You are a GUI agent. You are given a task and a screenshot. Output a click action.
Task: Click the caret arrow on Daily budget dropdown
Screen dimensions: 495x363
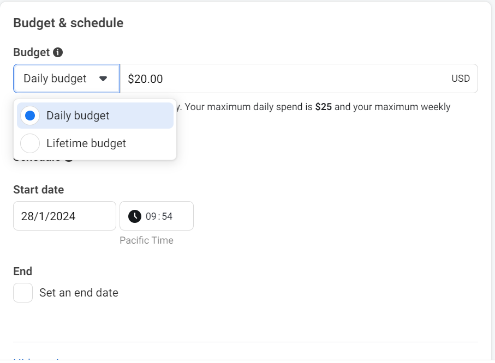(x=103, y=79)
